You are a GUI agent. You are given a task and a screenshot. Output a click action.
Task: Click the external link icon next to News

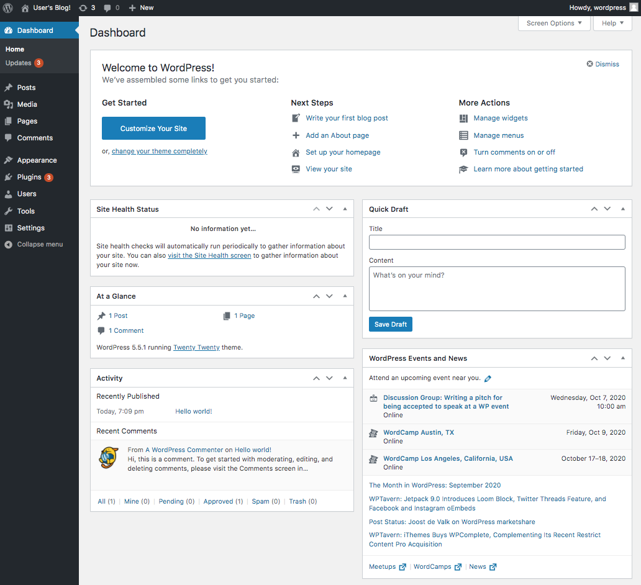point(493,567)
